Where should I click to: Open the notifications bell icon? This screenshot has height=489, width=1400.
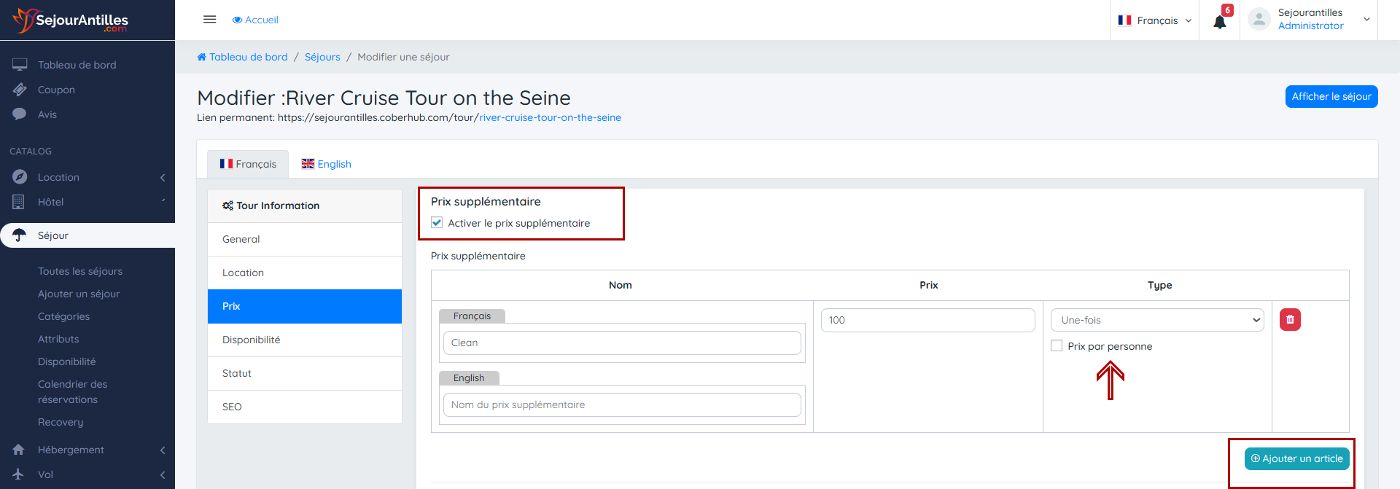[x=1219, y=22]
